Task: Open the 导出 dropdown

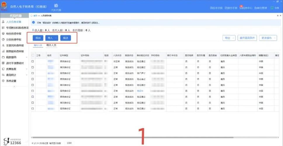Action: click(x=229, y=38)
